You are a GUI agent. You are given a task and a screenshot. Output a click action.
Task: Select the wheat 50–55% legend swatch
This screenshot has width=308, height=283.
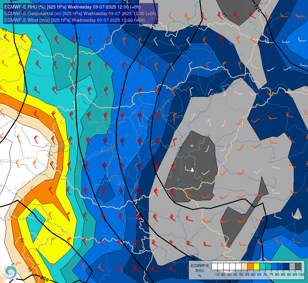(244, 267)
